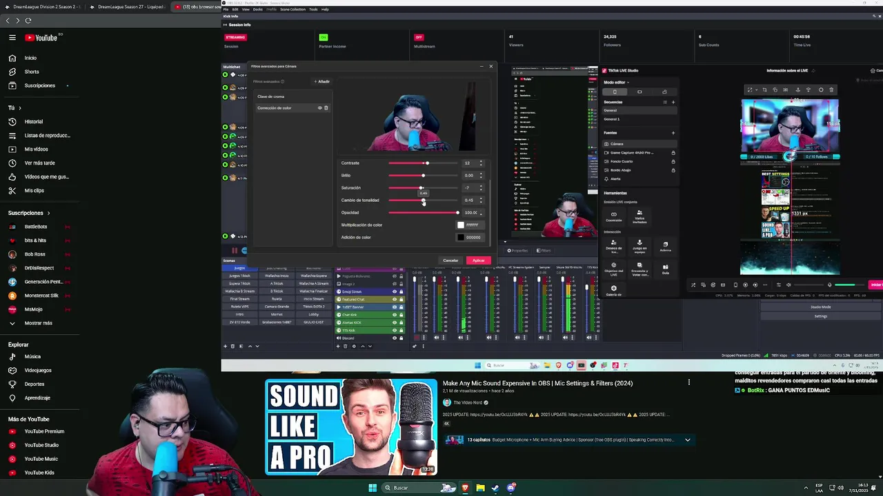Open The Video Nerd channel link
883x496 pixels.
467,402
